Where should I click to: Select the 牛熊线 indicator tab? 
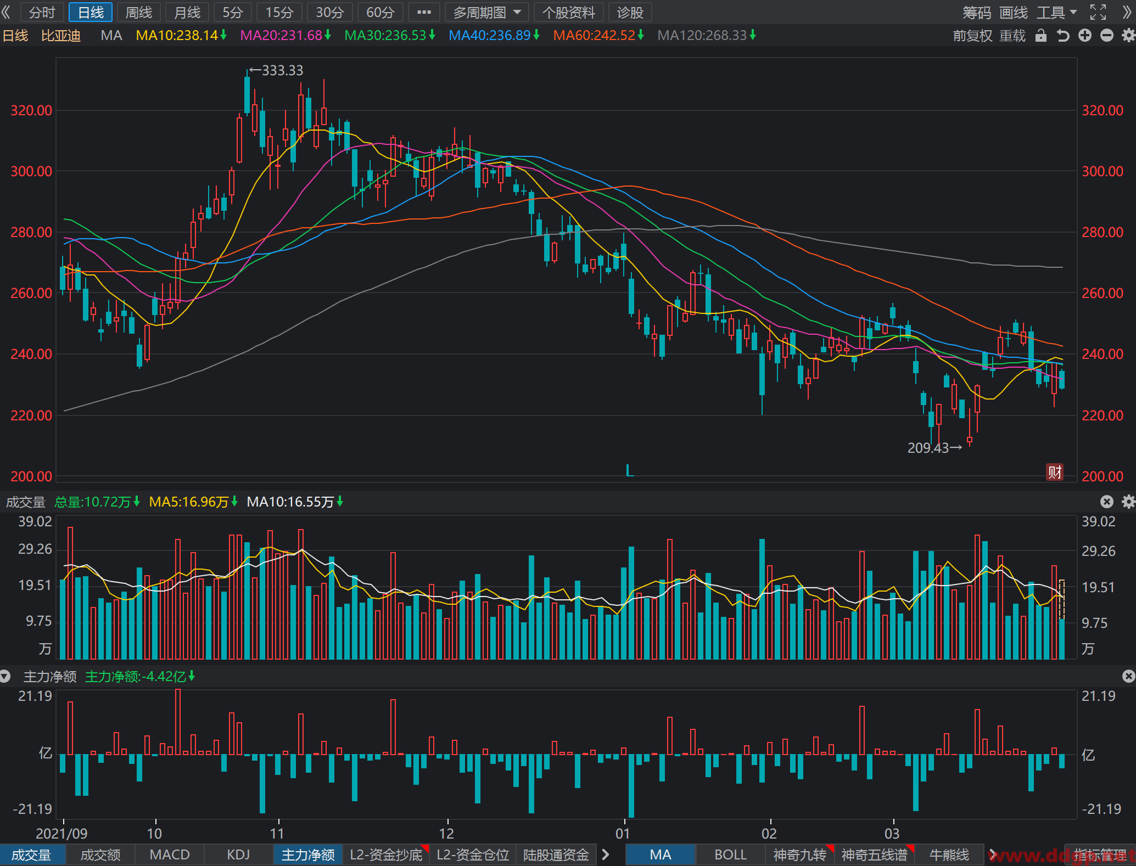point(949,855)
